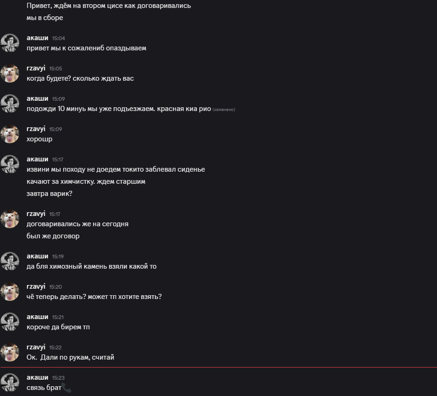Viewport: 437px width, 396px height.
Task: Click акаши's avatar beside "короче да бирем тп"
Action: click(x=10, y=322)
